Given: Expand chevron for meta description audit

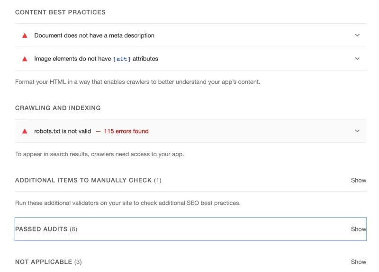Looking at the screenshot, I should [357, 35].
